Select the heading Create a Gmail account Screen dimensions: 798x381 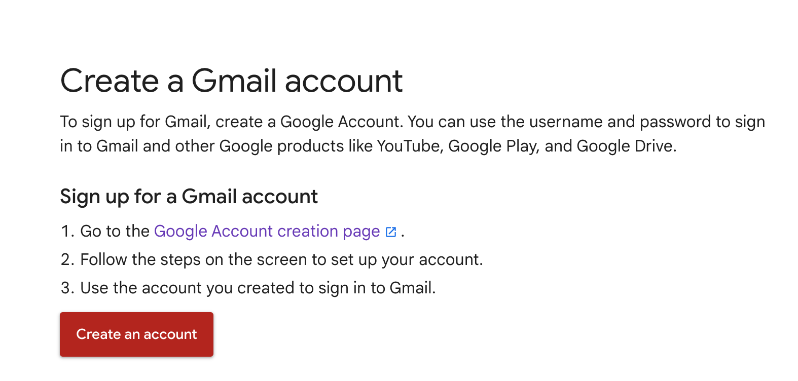[231, 80]
